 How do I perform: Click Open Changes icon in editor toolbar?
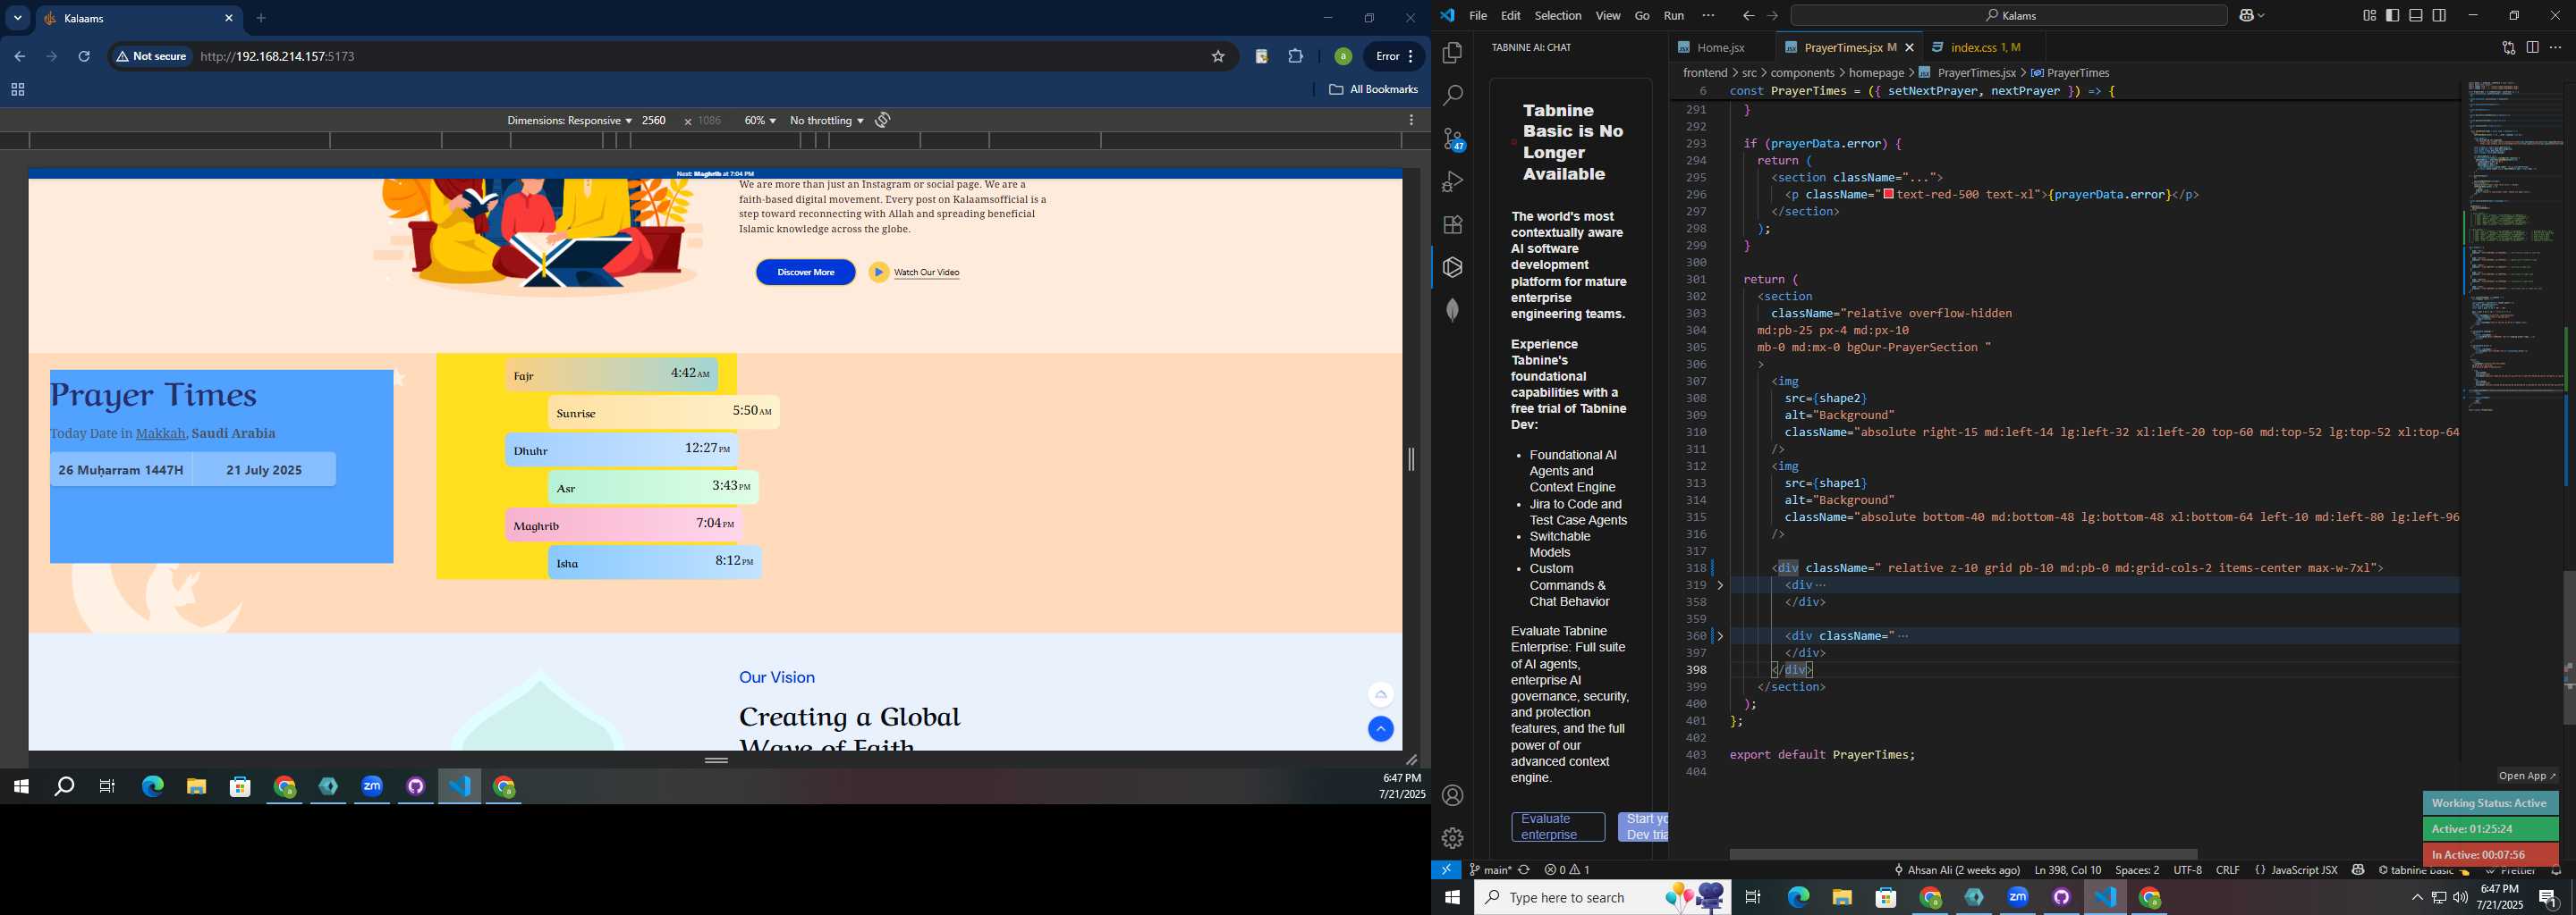(x=2508, y=48)
